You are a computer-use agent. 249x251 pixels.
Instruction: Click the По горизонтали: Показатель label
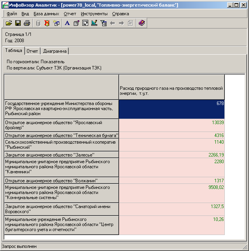click(x=36, y=62)
